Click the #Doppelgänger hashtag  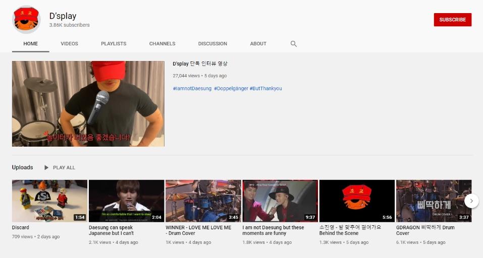pyautogui.click(x=231, y=89)
